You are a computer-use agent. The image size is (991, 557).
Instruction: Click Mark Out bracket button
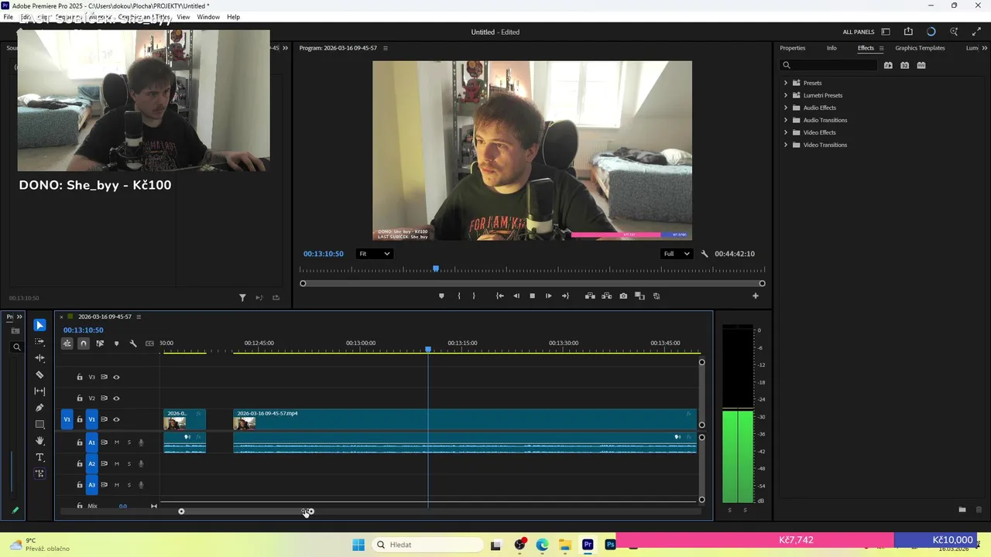point(474,296)
